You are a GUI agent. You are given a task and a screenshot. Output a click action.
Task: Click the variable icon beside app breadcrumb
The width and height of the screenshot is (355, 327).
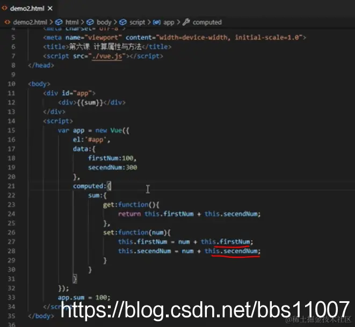point(157,22)
